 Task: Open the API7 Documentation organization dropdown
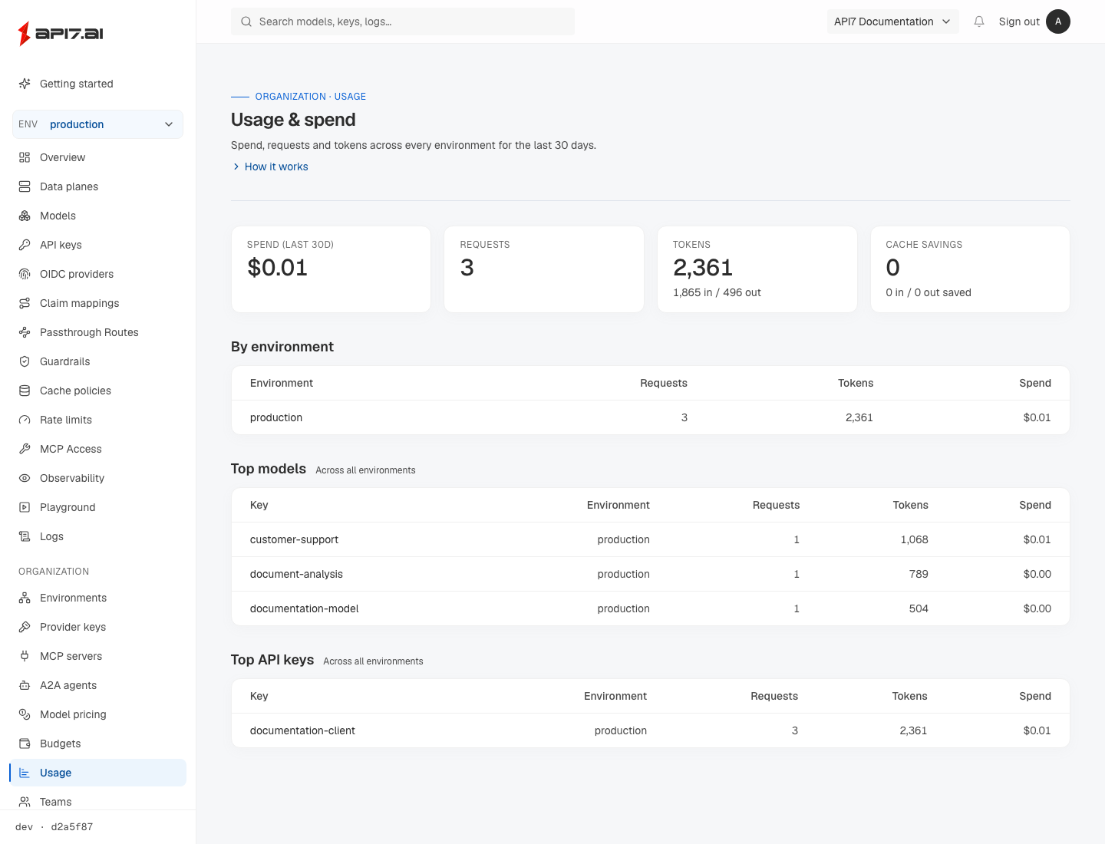click(x=893, y=21)
